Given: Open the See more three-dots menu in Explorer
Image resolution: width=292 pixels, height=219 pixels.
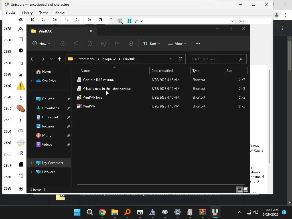Looking at the screenshot, I should [x=198, y=43].
